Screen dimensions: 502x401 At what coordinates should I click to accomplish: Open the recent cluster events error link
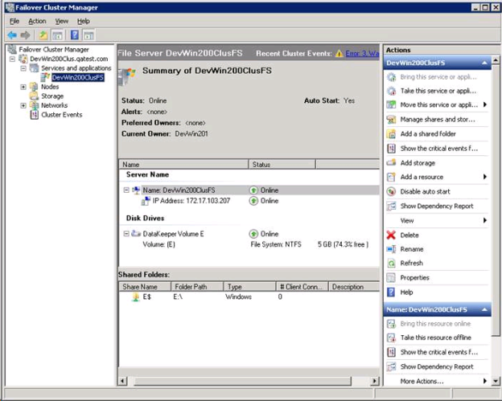(x=362, y=54)
